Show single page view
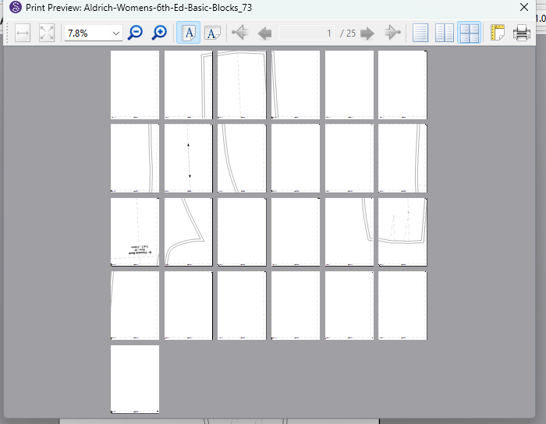Viewport: 546px width, 424px height. point(420,33)
